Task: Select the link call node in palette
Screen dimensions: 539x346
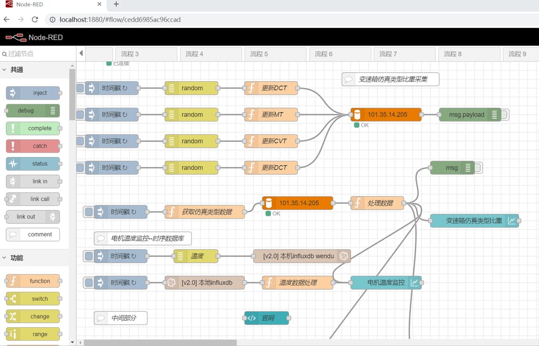Action: [x=33, y=199]
